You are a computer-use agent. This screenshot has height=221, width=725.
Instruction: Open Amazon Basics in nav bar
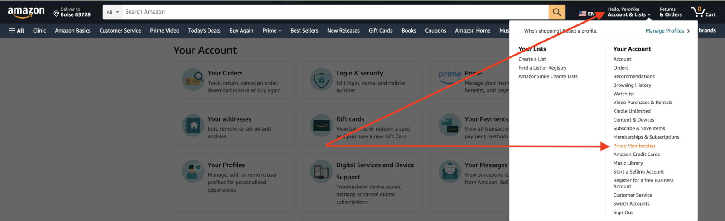pos(72,31)
